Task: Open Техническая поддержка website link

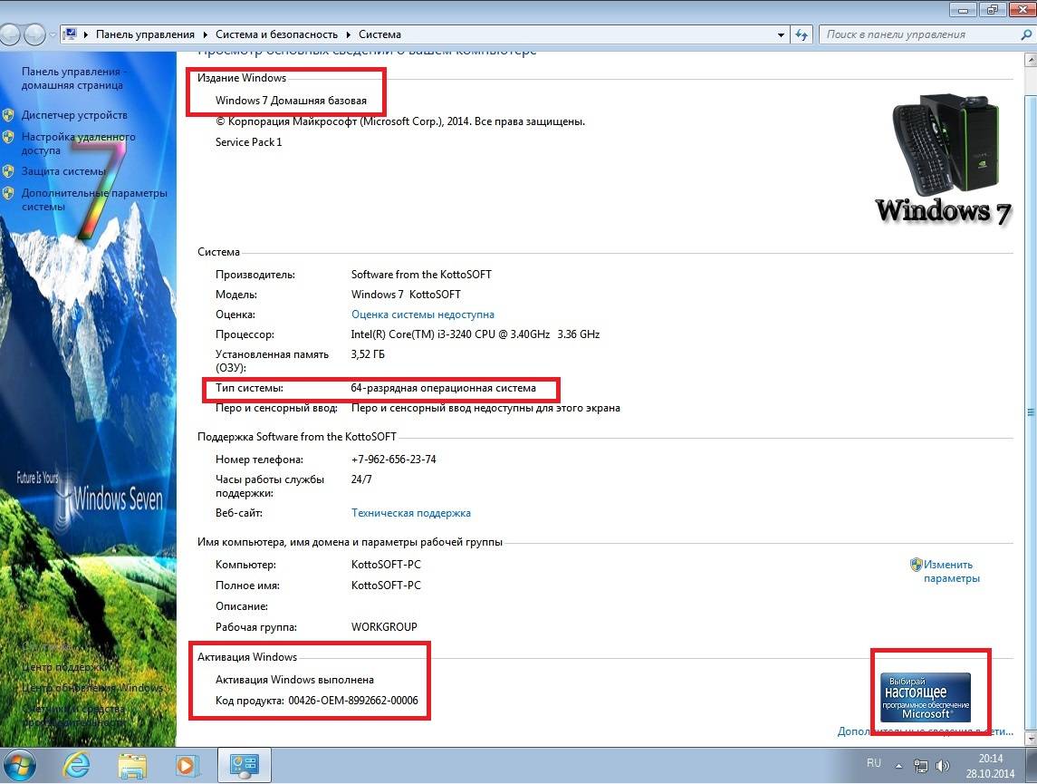Action: point(410,513)
